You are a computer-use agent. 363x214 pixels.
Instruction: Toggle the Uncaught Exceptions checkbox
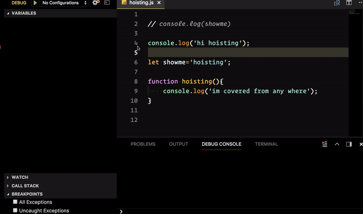15,210
